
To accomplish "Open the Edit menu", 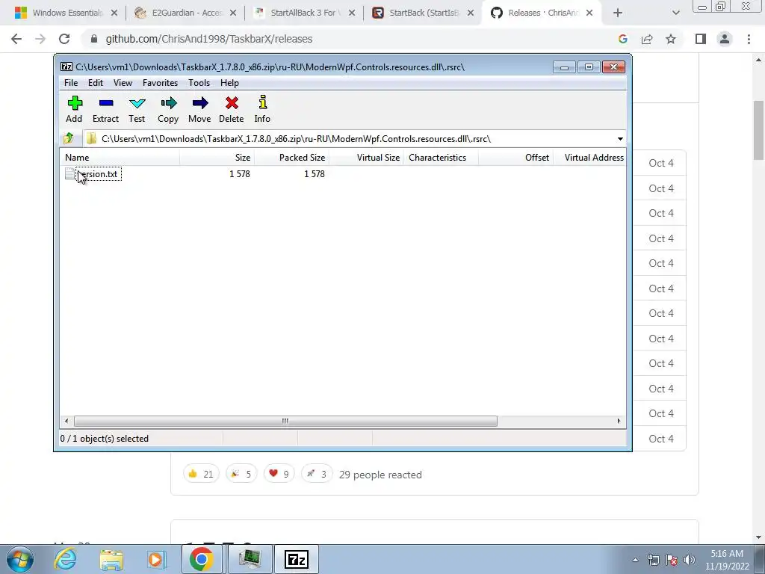I will point(95,83).
